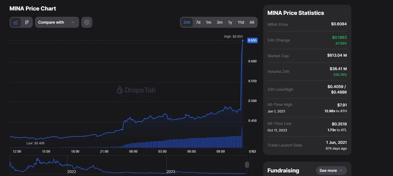
Task: Select the 7d time range
Action: (198, 22)
